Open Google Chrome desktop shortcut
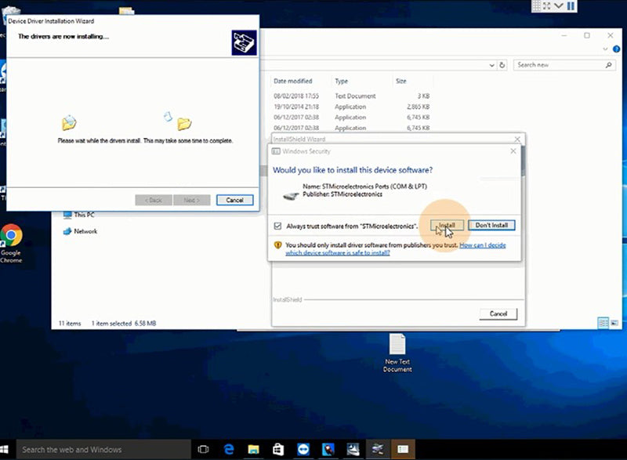This screenshot has height=460, width=627. [x=11, y=244]
